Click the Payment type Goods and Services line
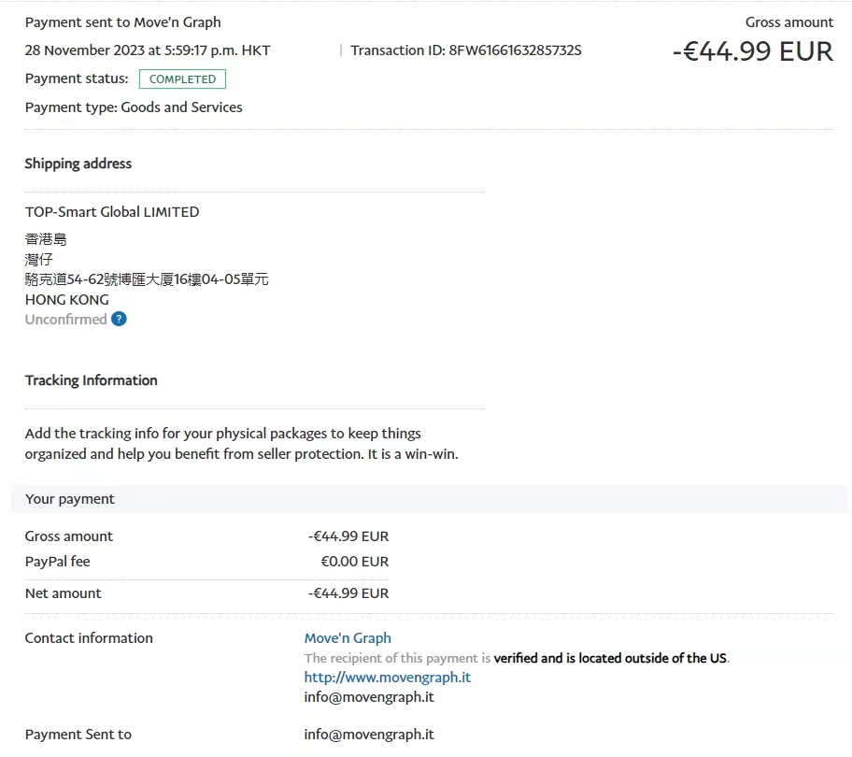 click(134, 107)
